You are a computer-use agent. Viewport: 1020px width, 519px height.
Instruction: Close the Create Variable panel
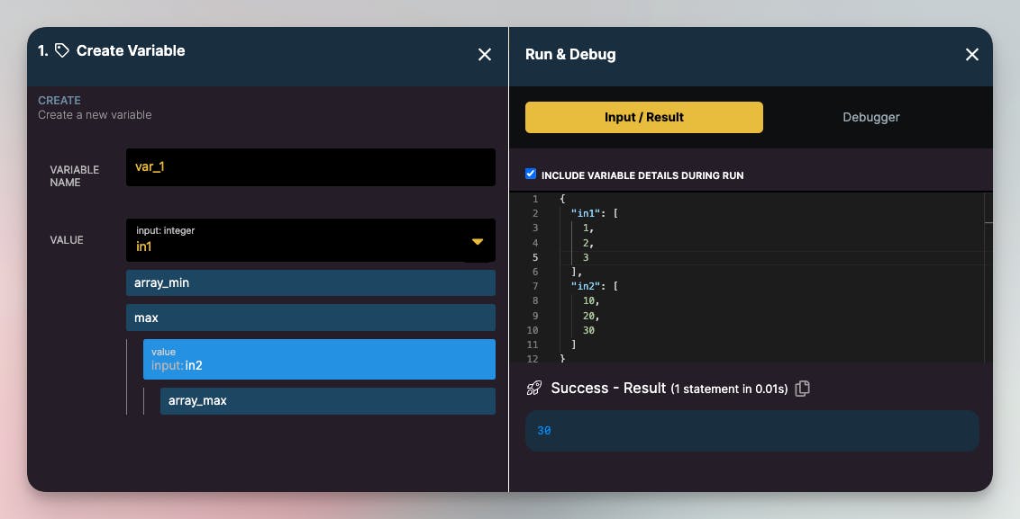coord(485,55)
